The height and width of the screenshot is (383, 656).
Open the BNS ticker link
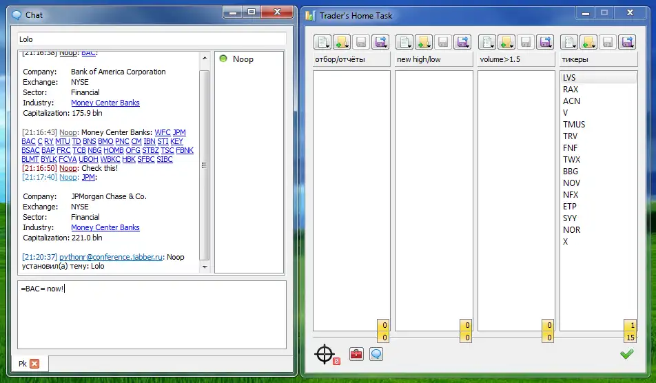[90, 141]
